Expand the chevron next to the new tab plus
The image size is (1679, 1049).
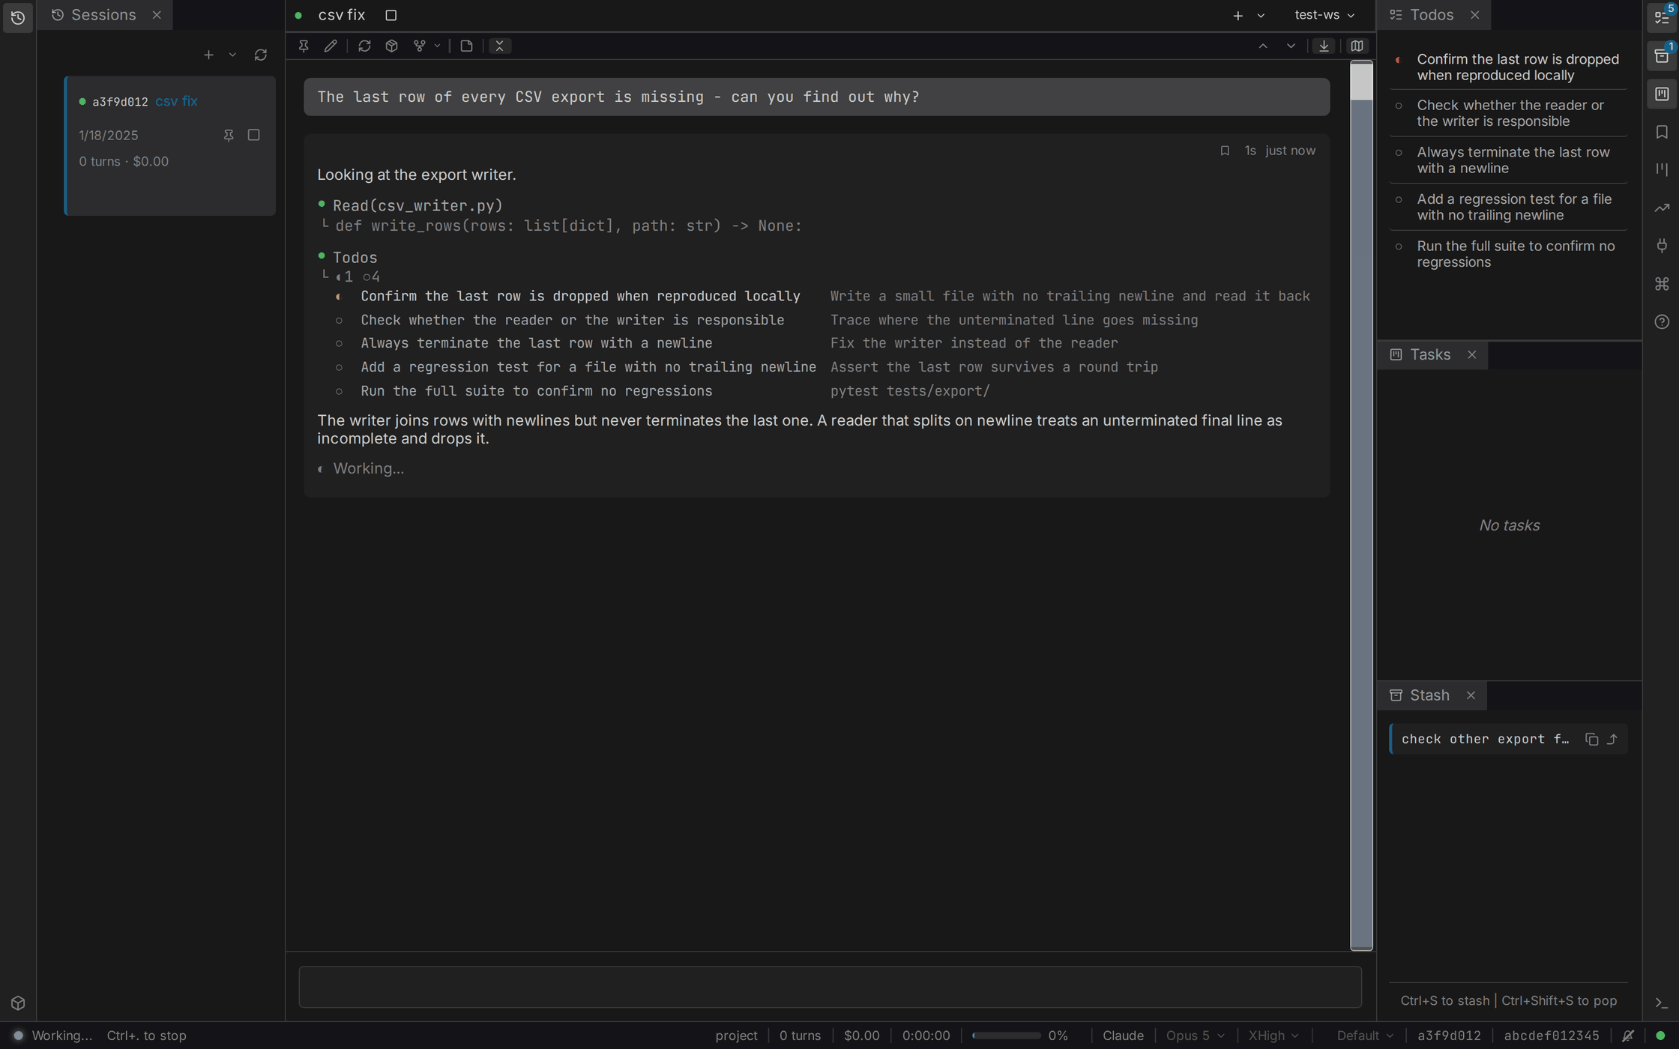click(x=1261, y=15)
